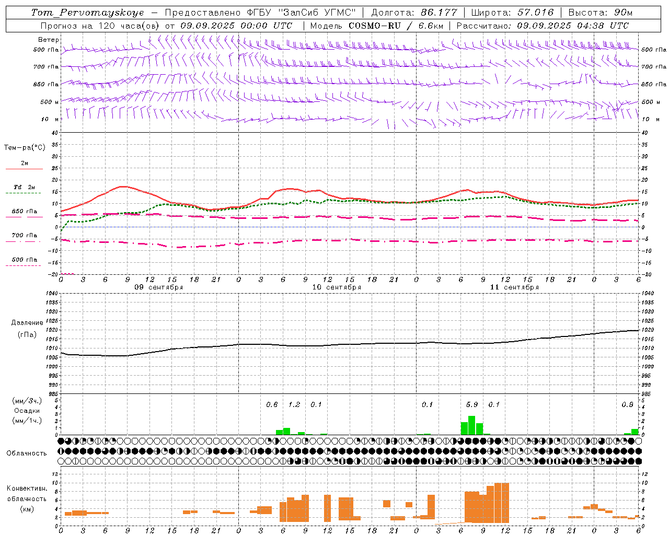Click the 2м temperature legend line sample
This screenshot has height=535, width=669.
click(x=24, y=169)
